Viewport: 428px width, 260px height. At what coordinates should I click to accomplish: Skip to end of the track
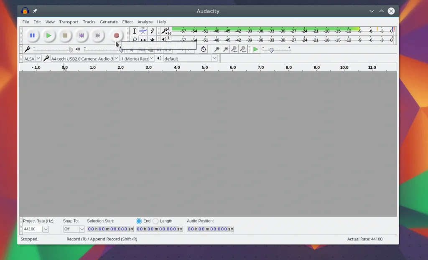(x=98, y=35)
